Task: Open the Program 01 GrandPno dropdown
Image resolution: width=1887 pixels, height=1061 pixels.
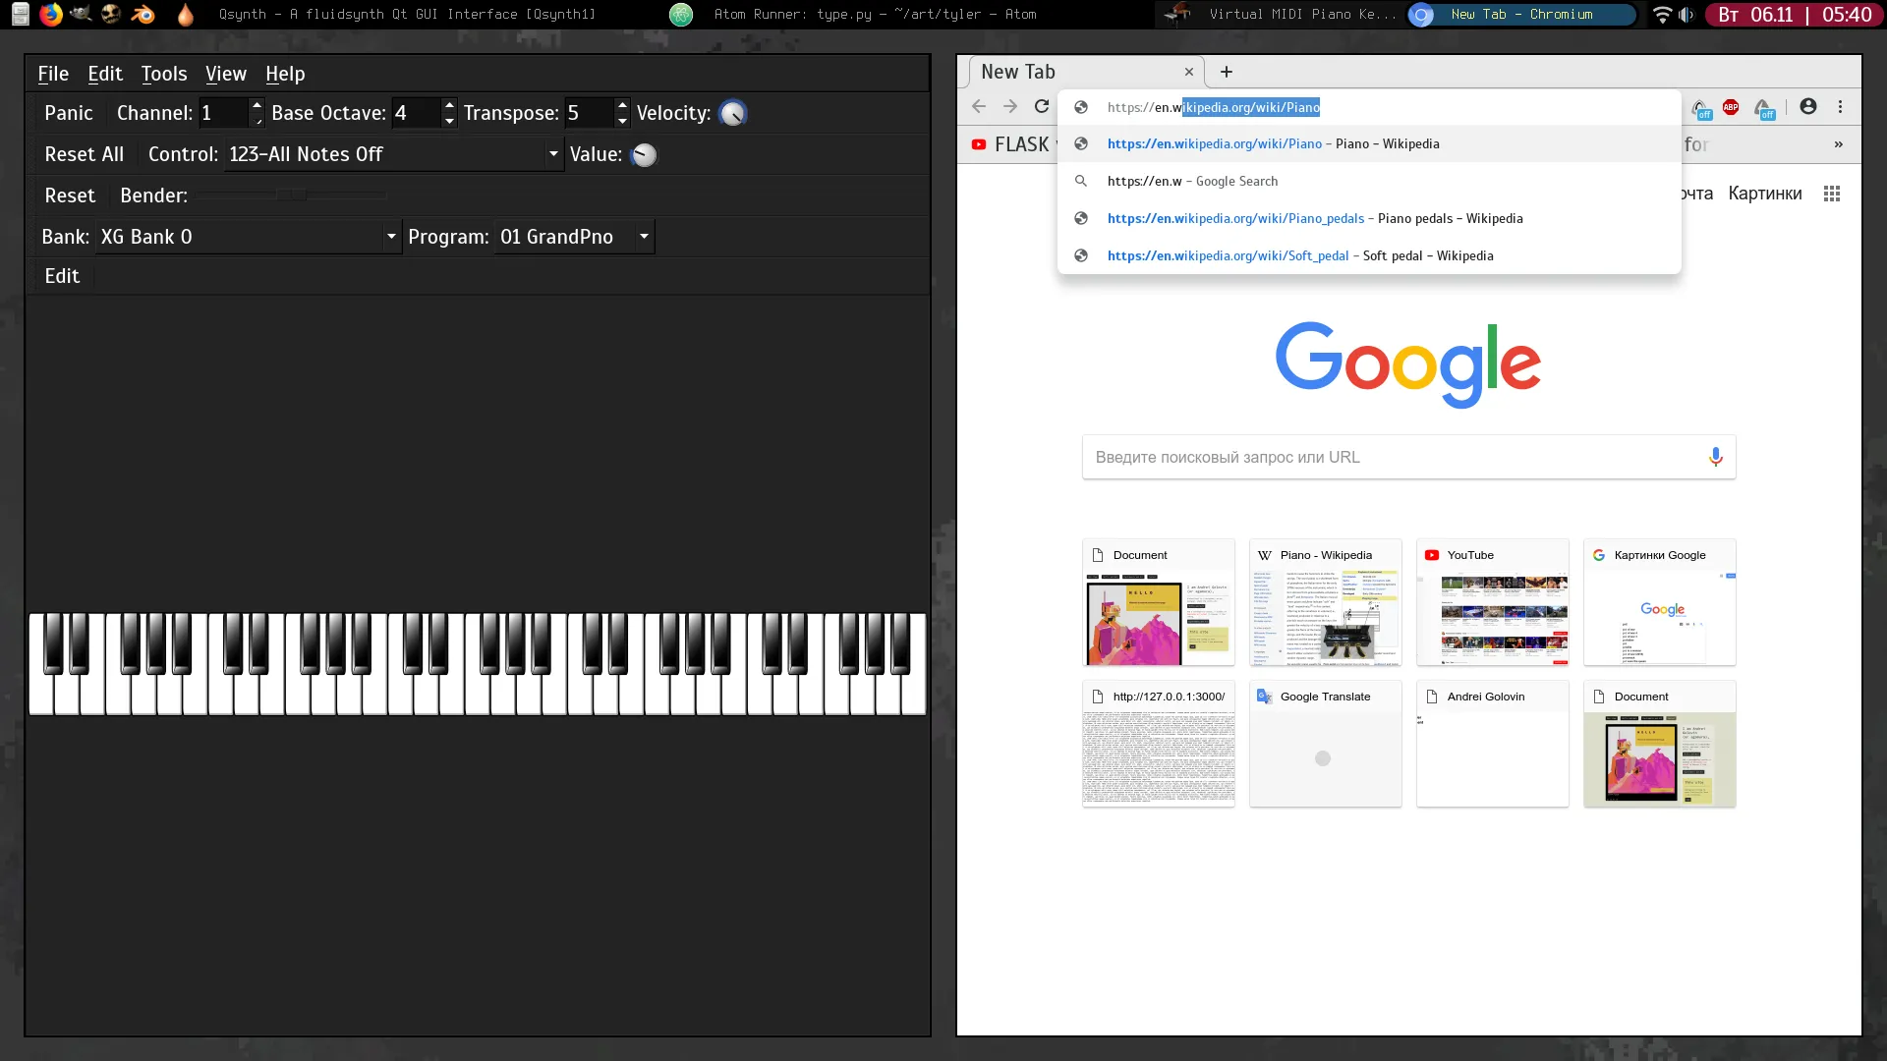Action: [644, 237]
